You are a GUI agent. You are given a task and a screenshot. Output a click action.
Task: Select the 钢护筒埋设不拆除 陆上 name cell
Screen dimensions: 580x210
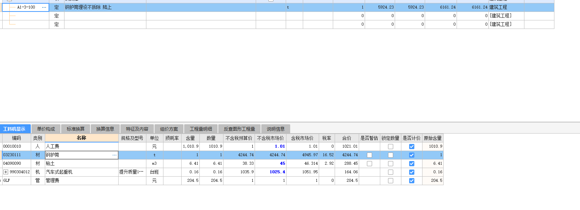[x=105, y=7]
